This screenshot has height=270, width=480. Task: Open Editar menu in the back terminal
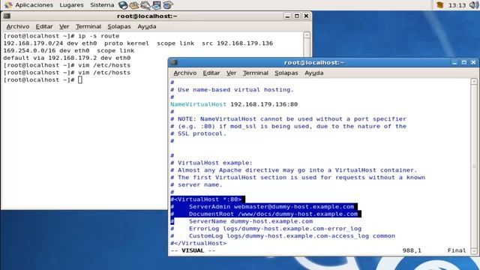(x=44, y=27)
